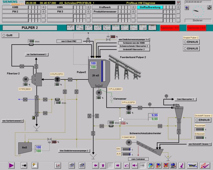Click the purple up arrow navigation icon
This screenshot has height=170, width=213.
click(x=103, y=165)
